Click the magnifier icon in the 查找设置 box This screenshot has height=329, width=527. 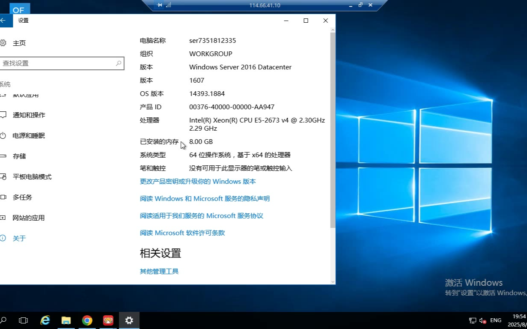(119, 63)
